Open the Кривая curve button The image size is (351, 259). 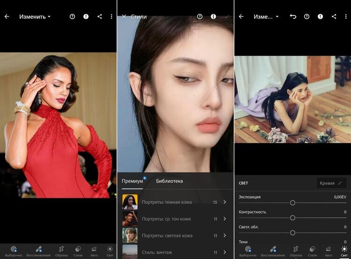tap(331, 183)
